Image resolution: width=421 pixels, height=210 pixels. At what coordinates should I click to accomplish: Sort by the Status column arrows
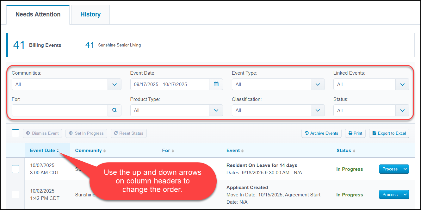[x=354, y=151]
